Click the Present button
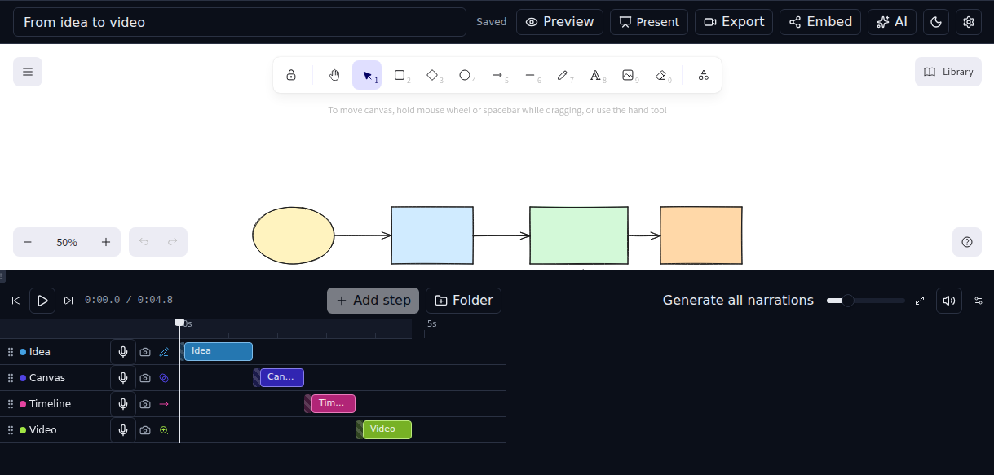 click(649, 22)
